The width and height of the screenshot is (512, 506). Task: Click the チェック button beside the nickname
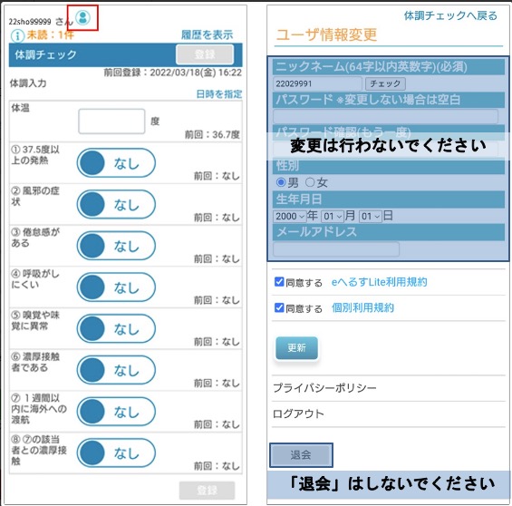tap(385, 83)
